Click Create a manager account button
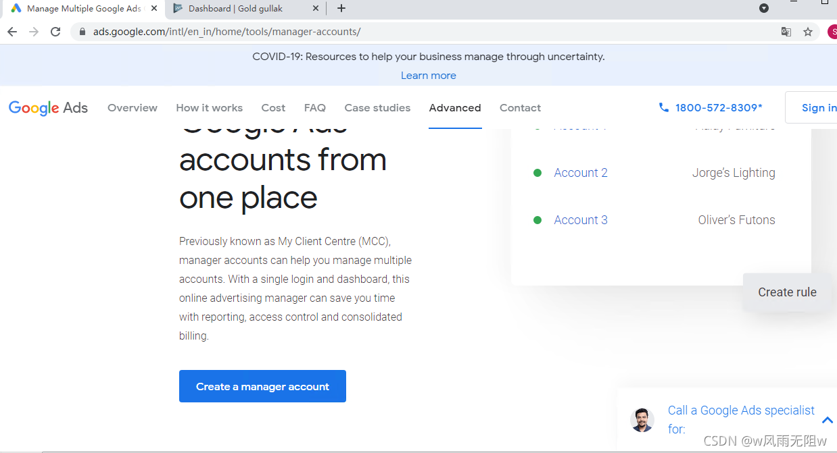The height and width of the screenshot is (453, 837). tap(262, 386)
